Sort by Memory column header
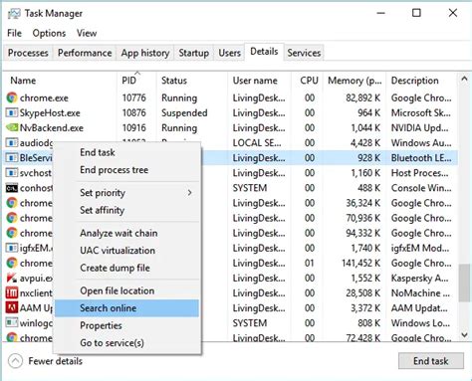The image size is (472, 381). [354, 81]
